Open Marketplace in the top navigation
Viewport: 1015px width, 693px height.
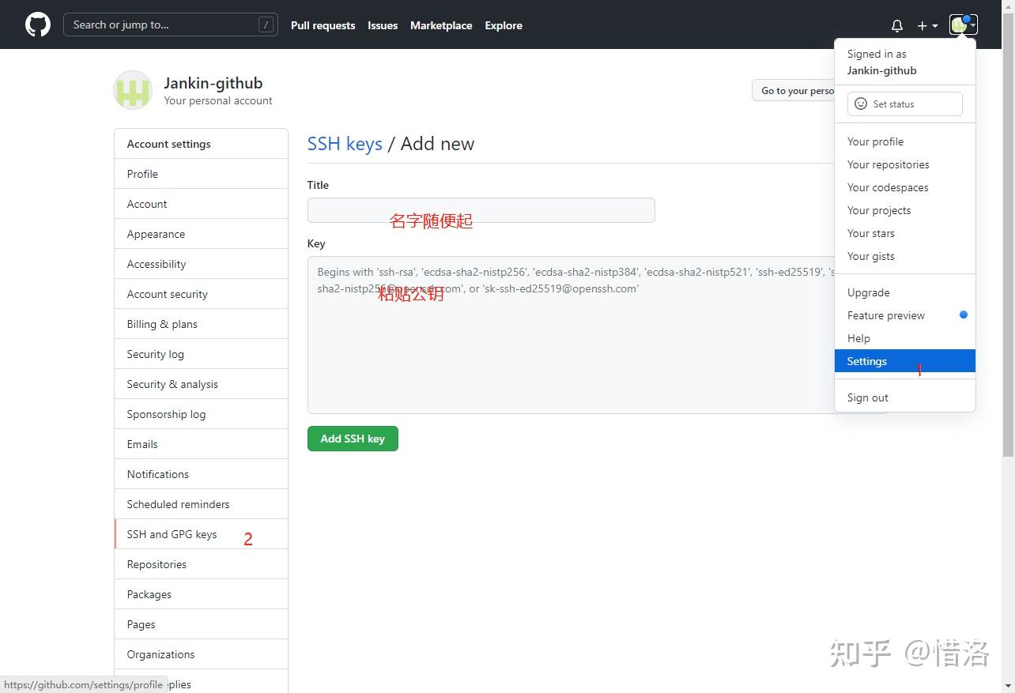[x=441, y=24]
